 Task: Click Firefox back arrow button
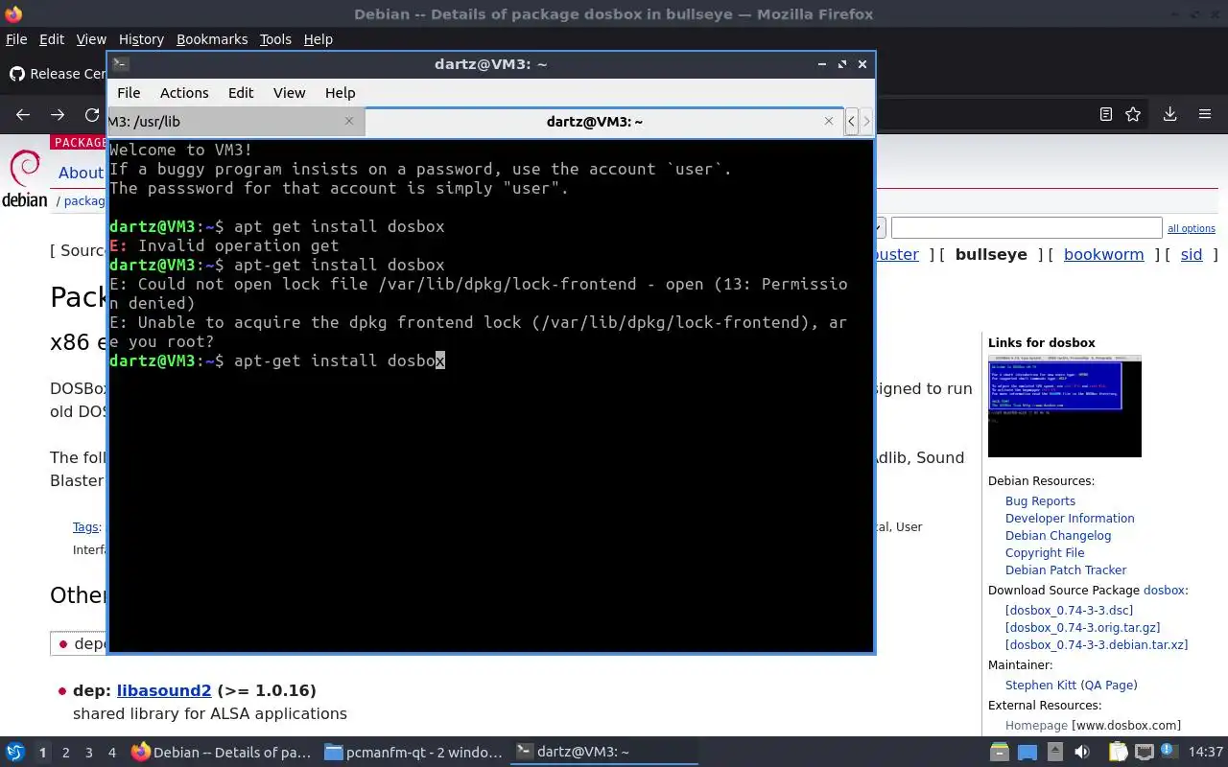(x=23, y=114)
